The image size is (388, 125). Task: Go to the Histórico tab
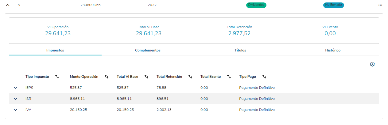pyautogui.click(x=333, y=50)
